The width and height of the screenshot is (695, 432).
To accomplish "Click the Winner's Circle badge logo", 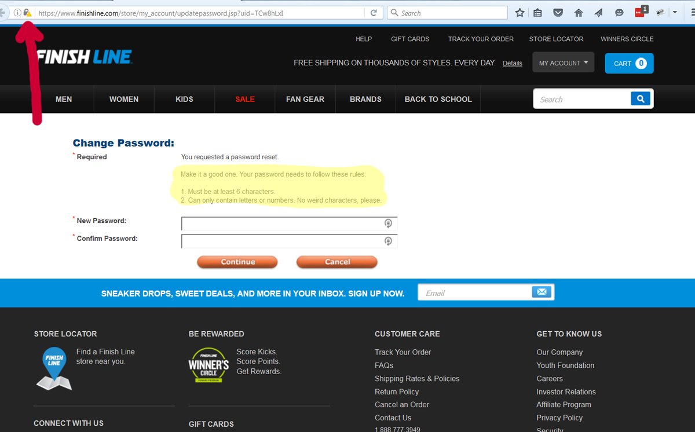I will (x=209, y=365).
